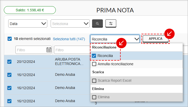Expand the Seleziona combo box
The image size is (188, 107).
pyautogui.click(x=70, y=23)
